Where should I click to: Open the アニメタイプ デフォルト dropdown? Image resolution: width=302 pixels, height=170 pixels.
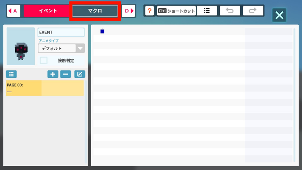pyautogui.click(x=61, y=48)
